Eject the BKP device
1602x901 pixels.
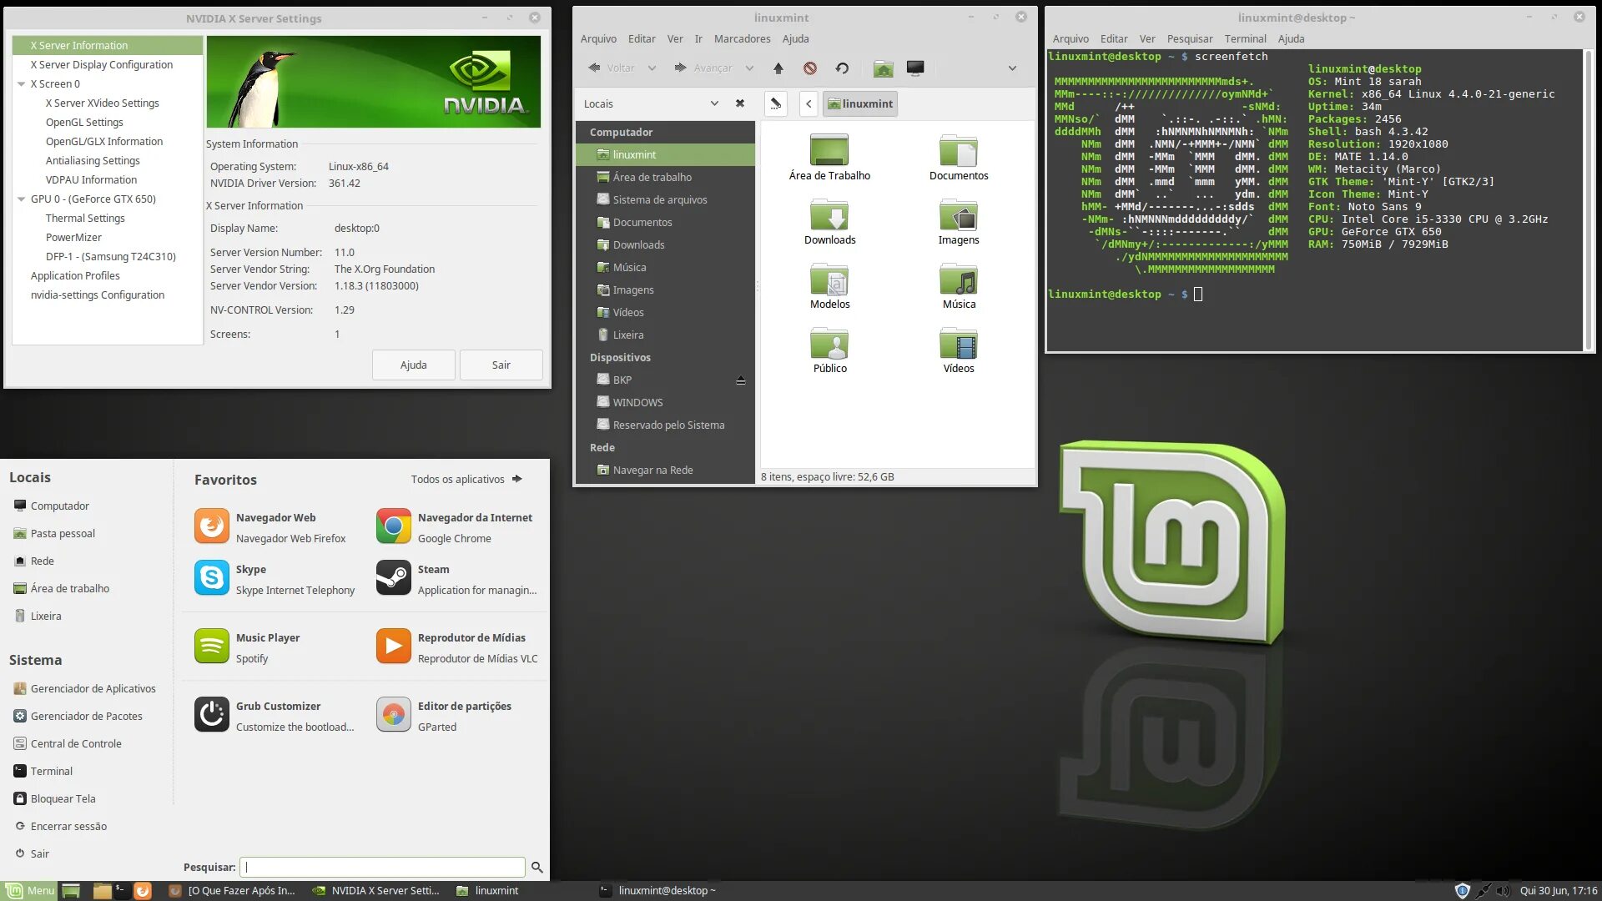740,380
